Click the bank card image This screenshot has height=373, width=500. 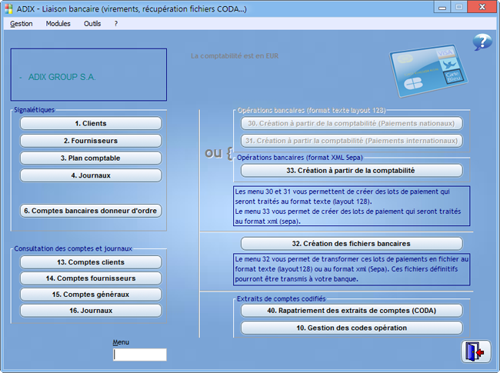(428, 71)
